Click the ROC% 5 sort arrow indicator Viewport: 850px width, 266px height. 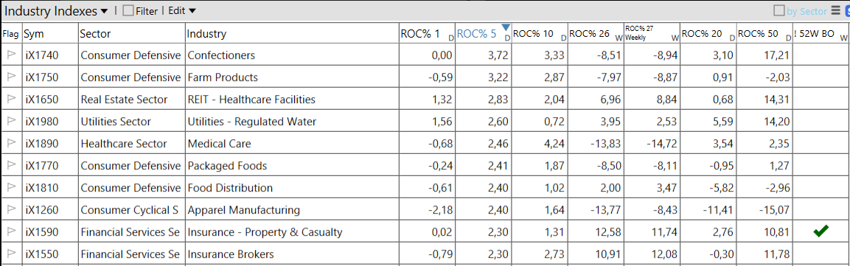click(506, 27)
